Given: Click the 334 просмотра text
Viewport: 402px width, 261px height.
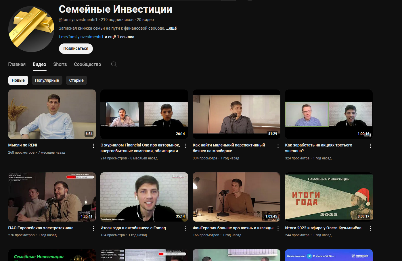Looking at the screenshot, I should [205, 158].
